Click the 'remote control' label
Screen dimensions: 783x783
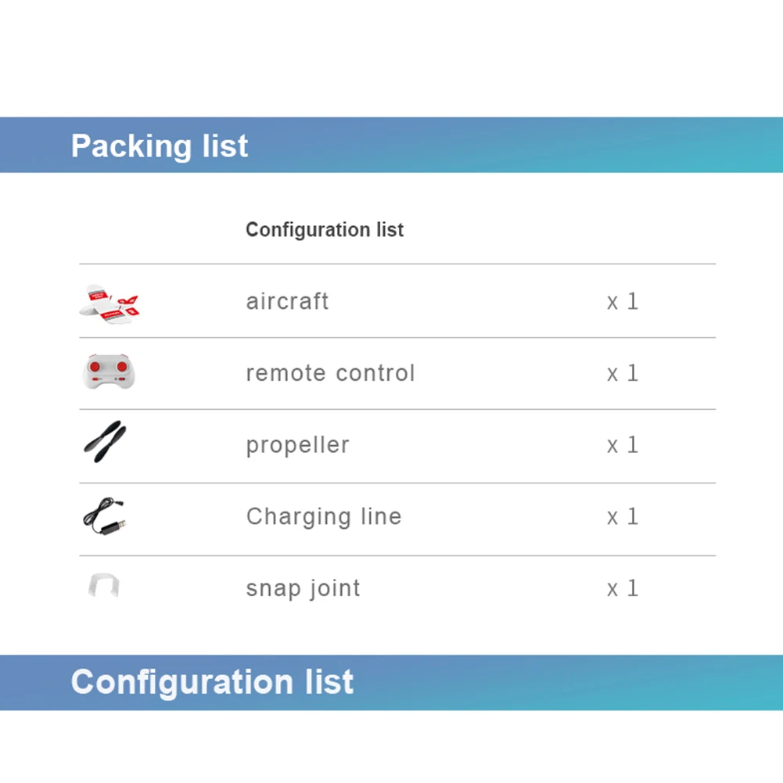(x=331, y=373)
